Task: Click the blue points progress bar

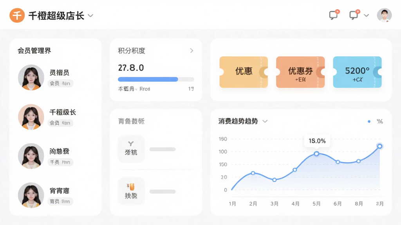Action: click(156, 79)
